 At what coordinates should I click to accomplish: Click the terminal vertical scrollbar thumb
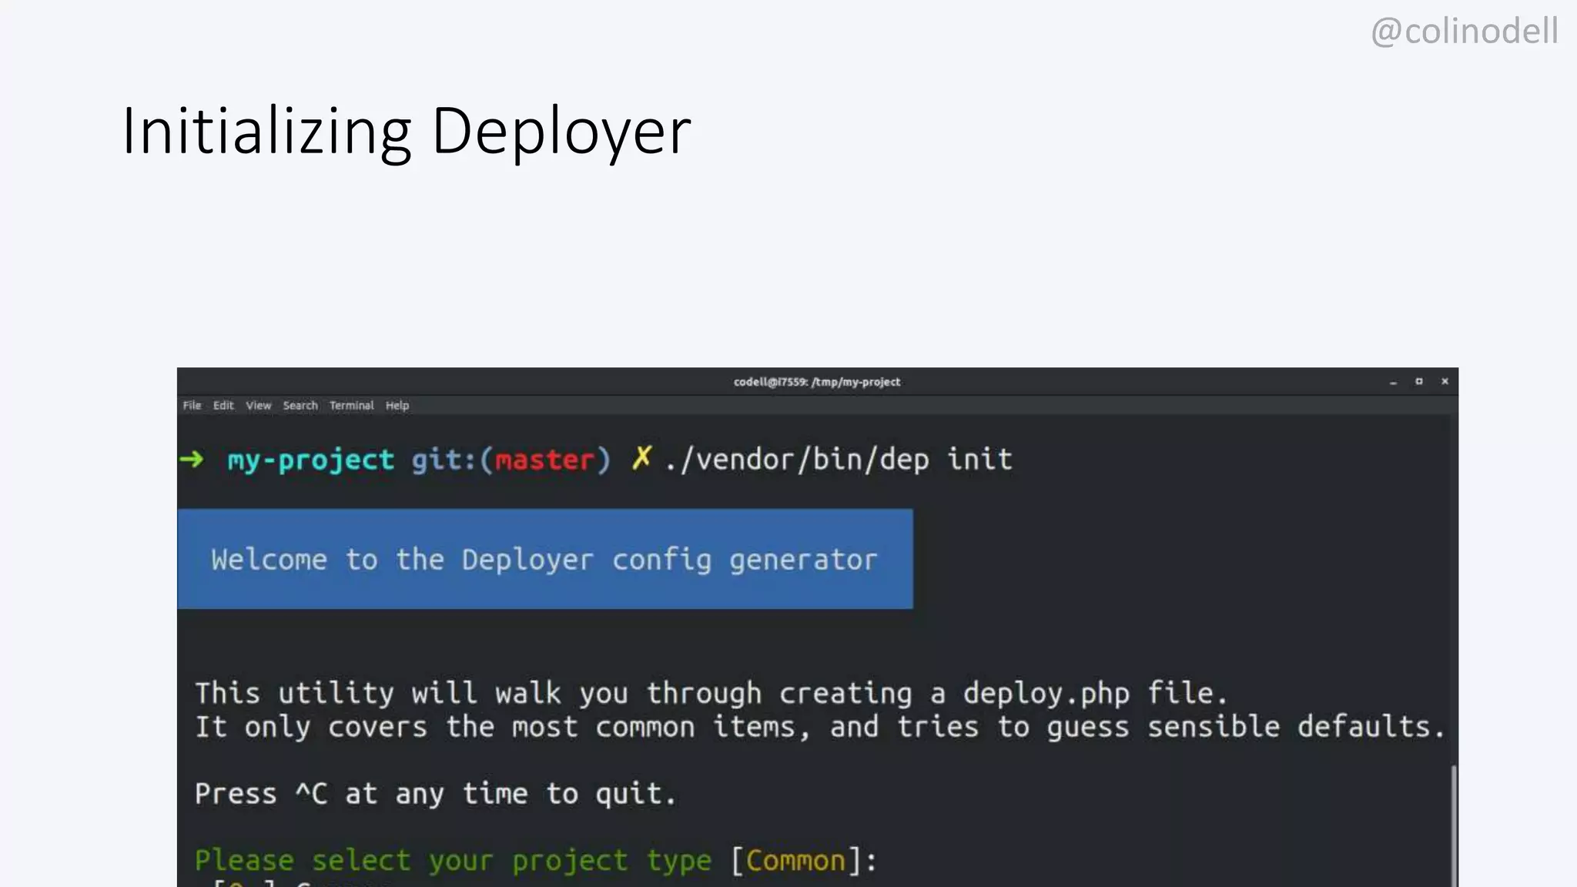[x=1454, y=824]
